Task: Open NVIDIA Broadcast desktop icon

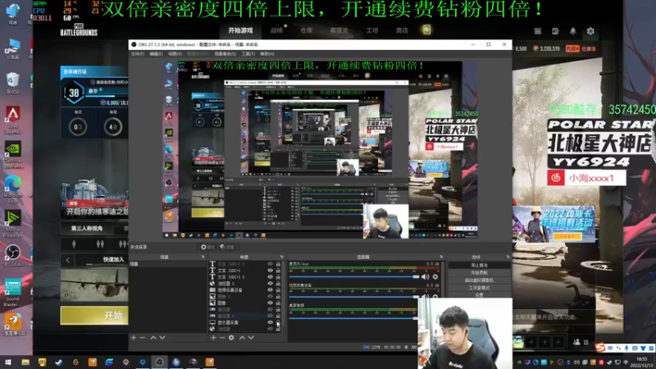Action: click(x=12, y=224)
